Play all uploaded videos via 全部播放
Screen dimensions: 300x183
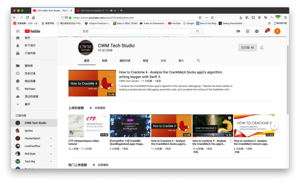[x=98, y=108]
